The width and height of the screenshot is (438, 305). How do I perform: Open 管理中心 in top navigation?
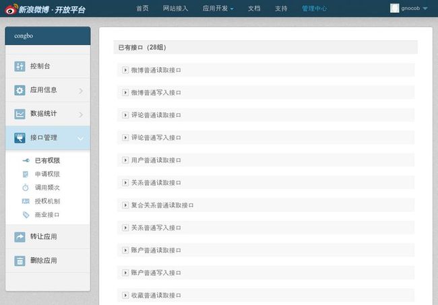(x=314, y=8)
